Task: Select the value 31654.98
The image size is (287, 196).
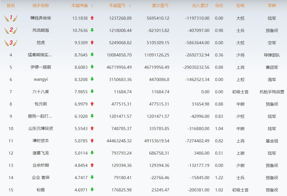Action: (x=200, y=104)
